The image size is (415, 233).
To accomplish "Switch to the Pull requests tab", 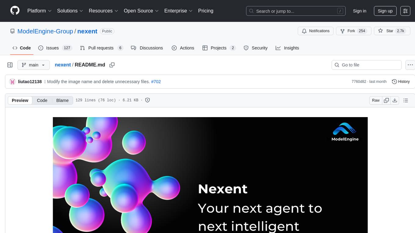I will 101,48.
